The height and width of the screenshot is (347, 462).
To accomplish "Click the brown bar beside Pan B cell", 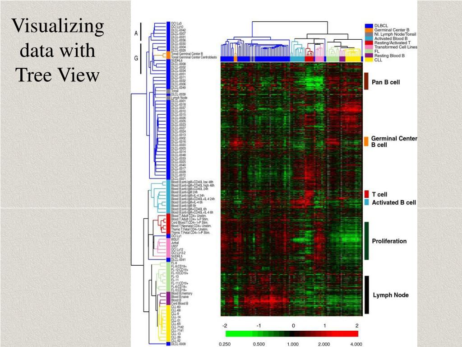I will pyautogui.click(x=366, y=81).
